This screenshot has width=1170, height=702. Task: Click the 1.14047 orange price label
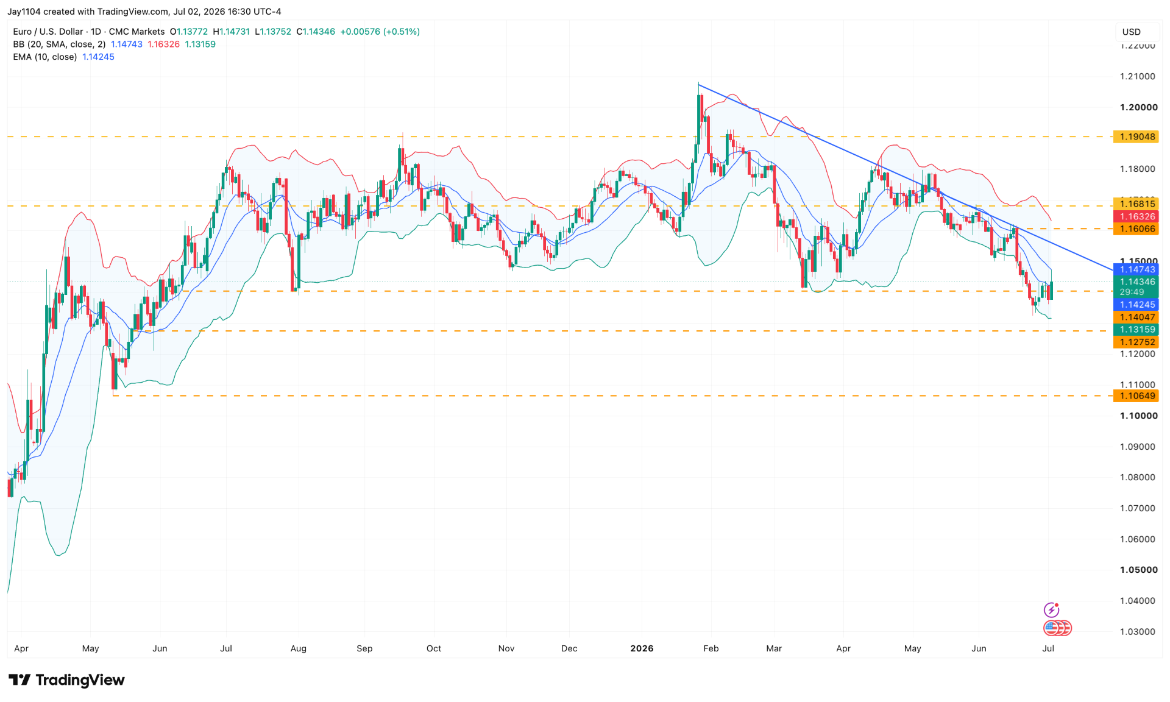pos(1136,317)
